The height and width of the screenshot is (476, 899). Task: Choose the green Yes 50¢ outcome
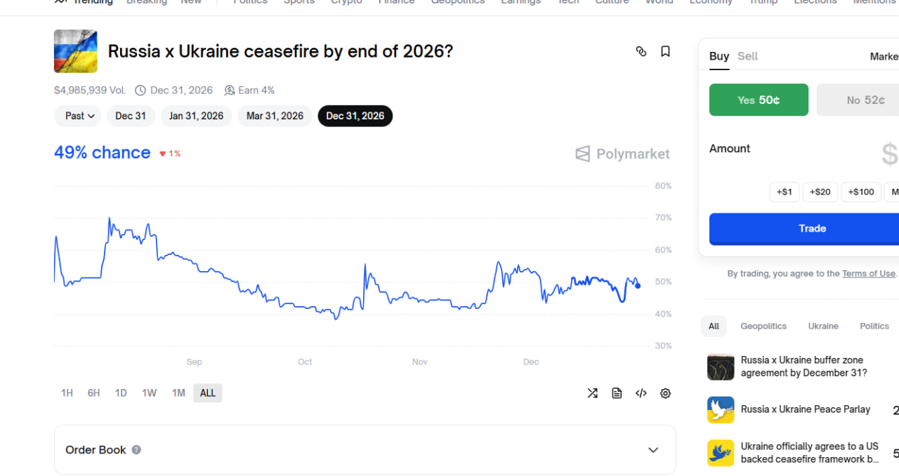pos(759,100)
